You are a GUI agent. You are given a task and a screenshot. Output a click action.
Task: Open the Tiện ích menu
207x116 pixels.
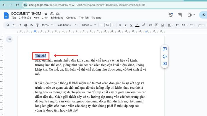pyautogui.click(x=84, y=18)
